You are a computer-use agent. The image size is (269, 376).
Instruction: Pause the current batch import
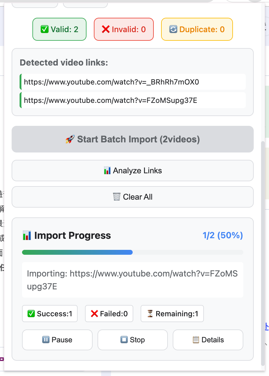coord(57,340)
